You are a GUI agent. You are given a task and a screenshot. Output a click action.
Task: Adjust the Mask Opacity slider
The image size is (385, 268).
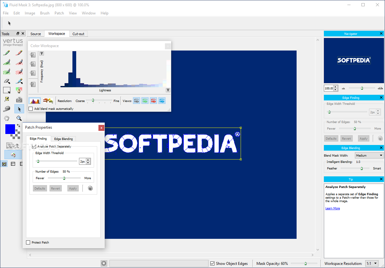[304, 263]
